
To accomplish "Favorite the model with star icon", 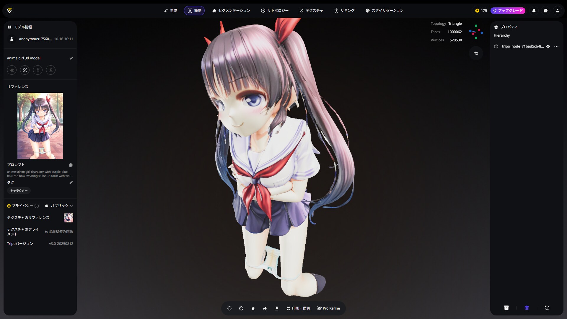I will pos(253,308).
